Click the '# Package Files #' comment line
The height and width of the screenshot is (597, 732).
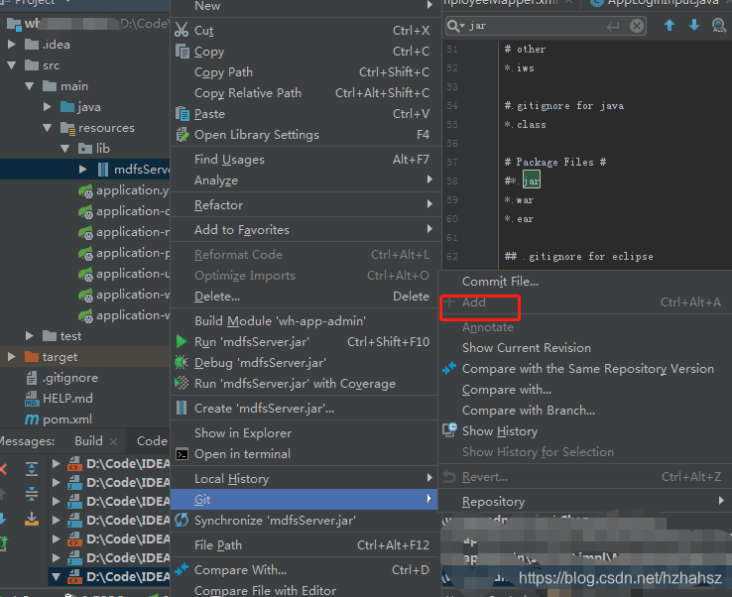pyautogui.click(x=555, y=162)
